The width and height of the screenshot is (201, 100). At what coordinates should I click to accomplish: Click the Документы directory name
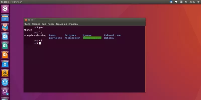tap(55, 38)
